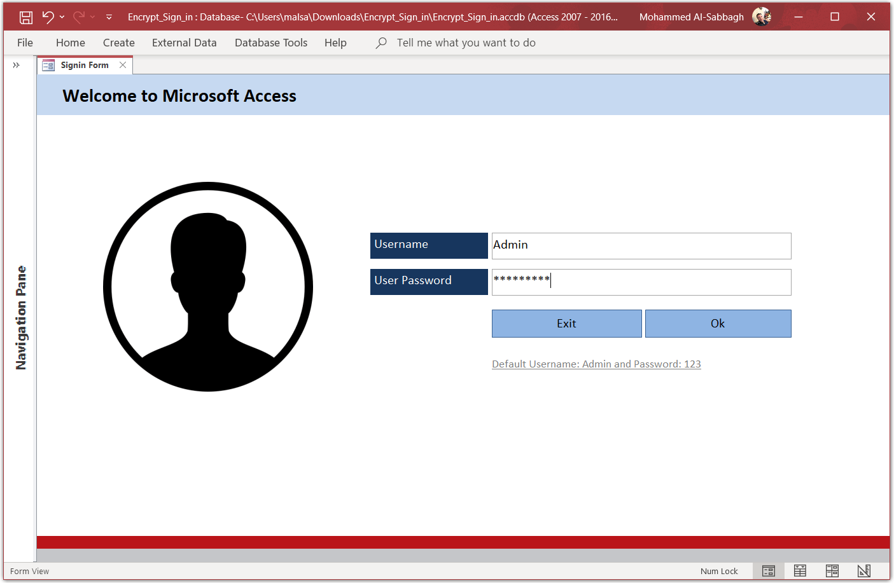Click the Undo icon
The image size is (894, 583).
(x=48, y=17)
